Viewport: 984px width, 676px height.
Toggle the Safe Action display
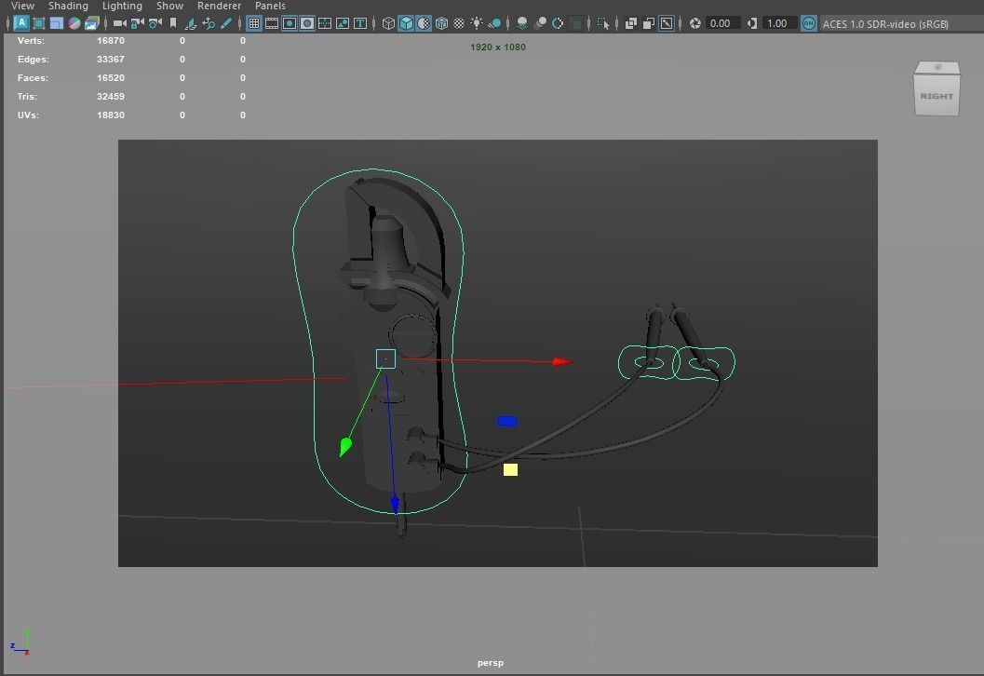pyautogui.click(x=342, y=23)
